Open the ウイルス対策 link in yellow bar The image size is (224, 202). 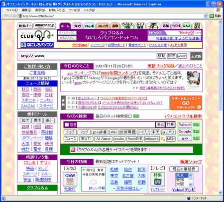(158, 45)
